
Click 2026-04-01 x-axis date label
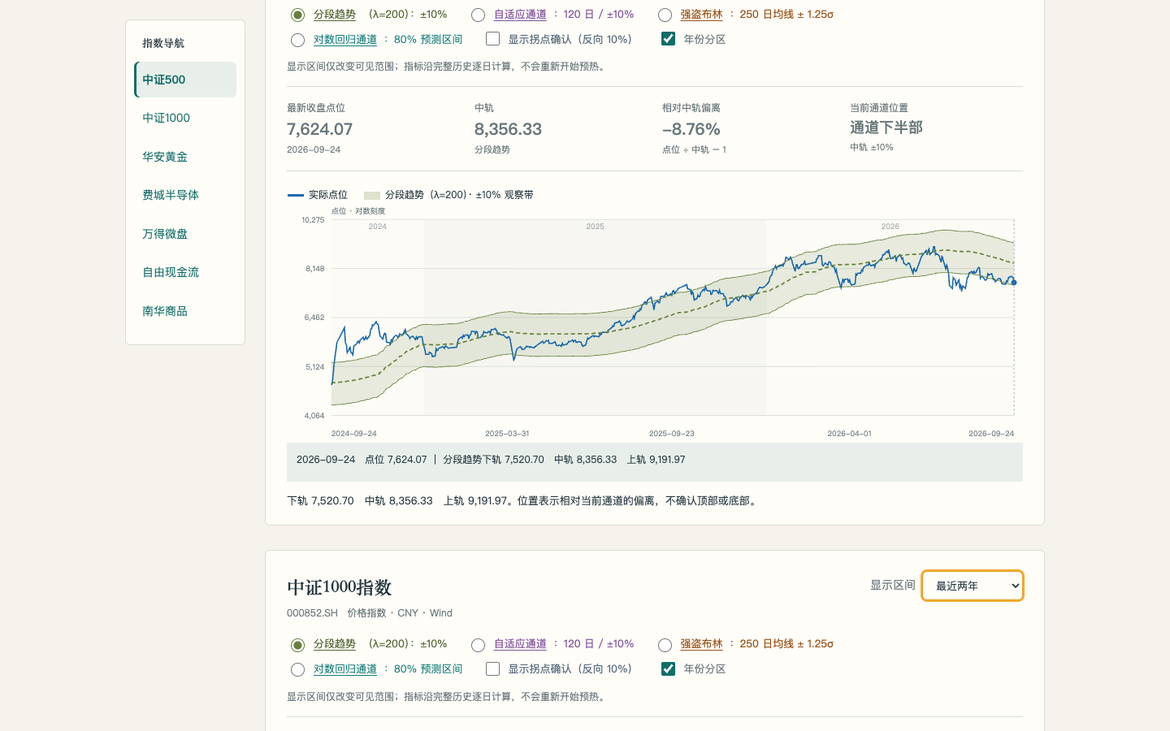point(849,434)
